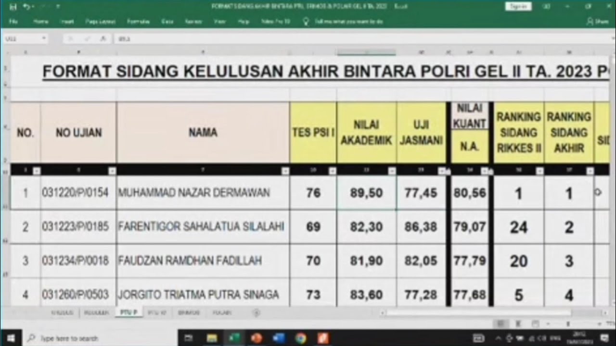Switch to the Home ribbon tab
Viewport: 616px width, 346px height.
tap(41, 22)
